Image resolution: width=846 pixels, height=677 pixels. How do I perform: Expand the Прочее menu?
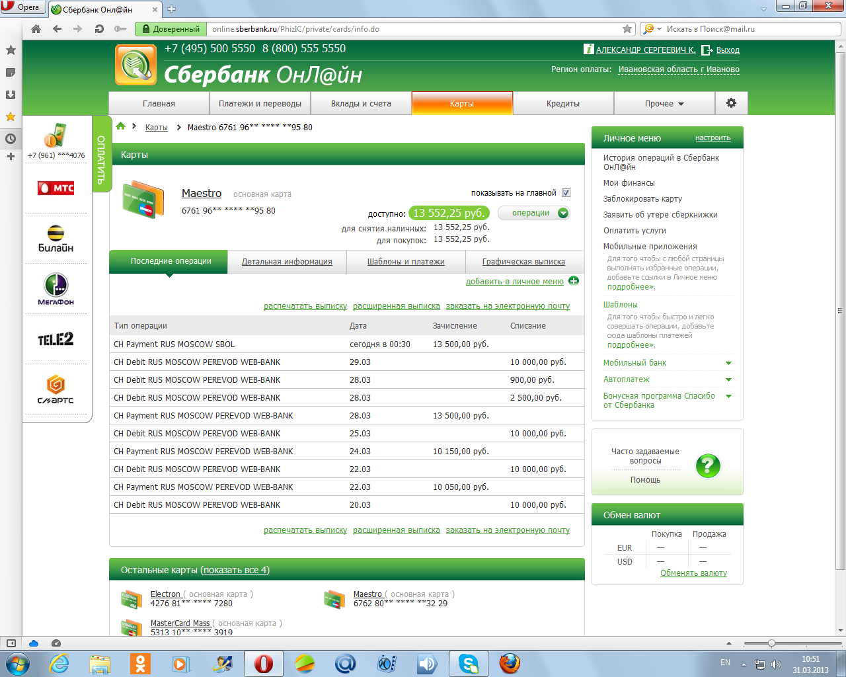pos(664,104)
